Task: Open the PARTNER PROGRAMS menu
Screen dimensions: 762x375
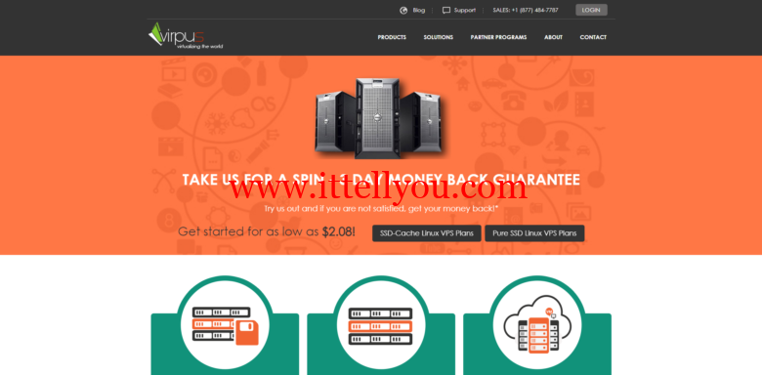Action: pos(498,37)
